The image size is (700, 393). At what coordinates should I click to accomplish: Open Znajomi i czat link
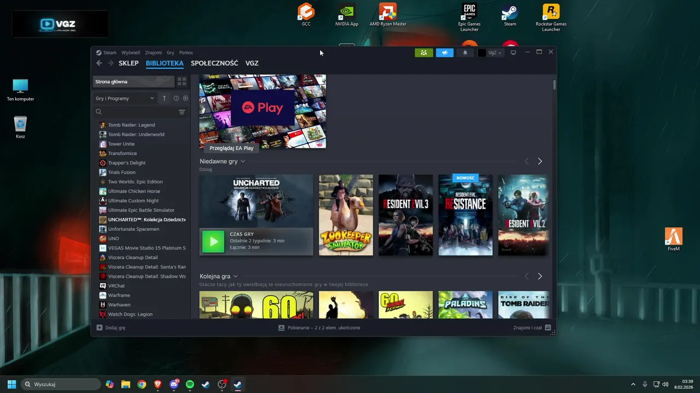528,328
